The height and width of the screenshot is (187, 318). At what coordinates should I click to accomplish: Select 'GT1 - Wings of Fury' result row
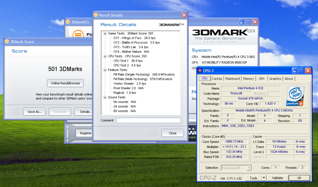coord(134,38)
